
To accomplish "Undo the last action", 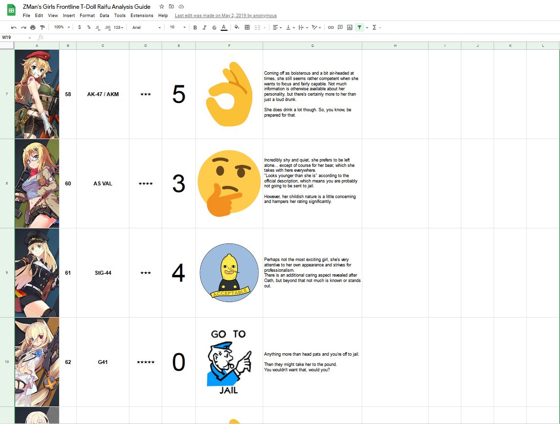I will 14,27.
